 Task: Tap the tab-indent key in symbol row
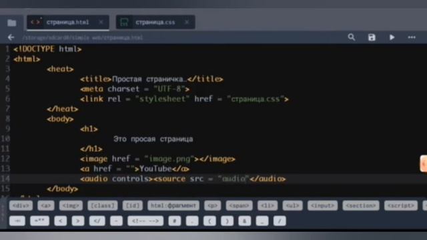(x=17, y=221)
